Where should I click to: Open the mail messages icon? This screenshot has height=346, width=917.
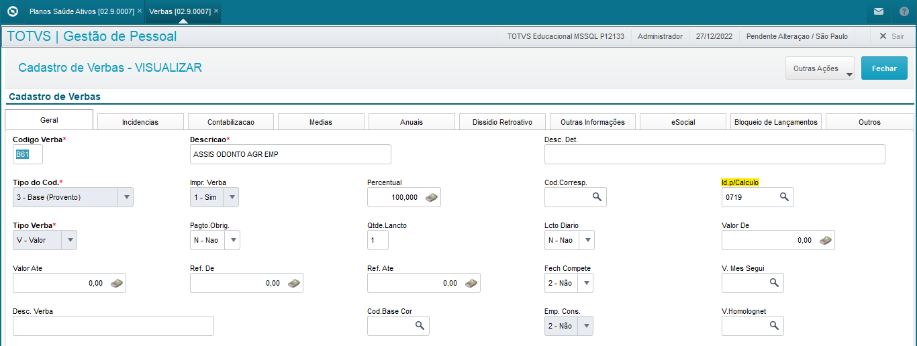coord(878,11)
